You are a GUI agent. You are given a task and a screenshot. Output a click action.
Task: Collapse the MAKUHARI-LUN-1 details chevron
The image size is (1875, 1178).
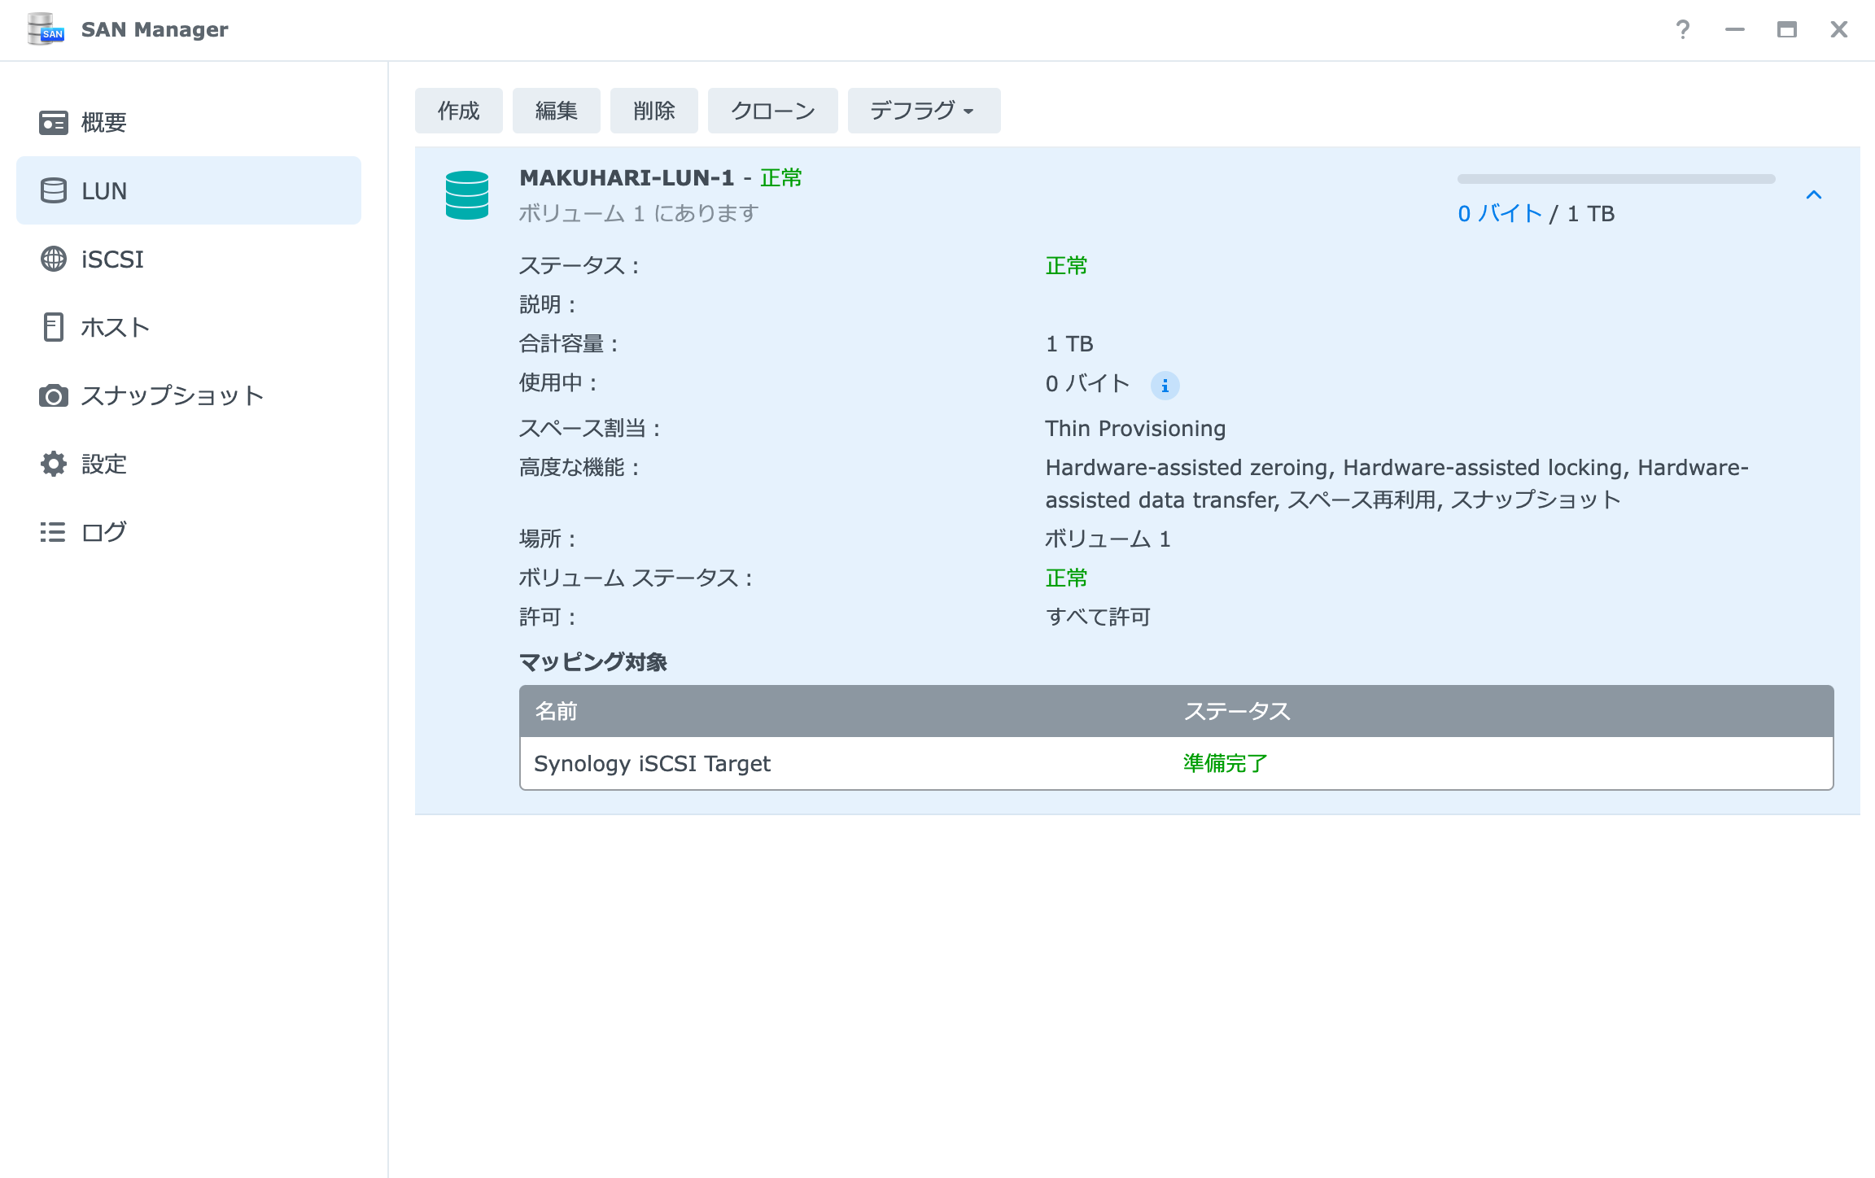[x=1813, y=195]
